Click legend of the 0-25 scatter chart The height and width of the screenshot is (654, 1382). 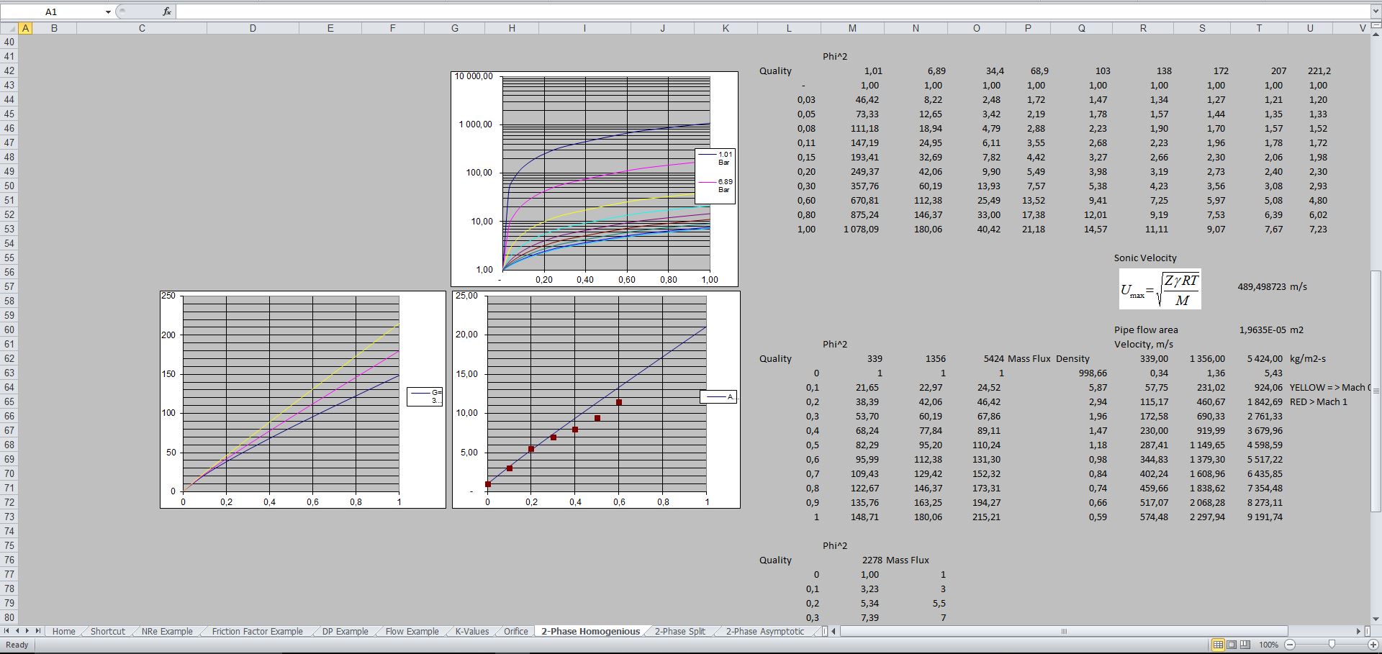tap(718, 396)
